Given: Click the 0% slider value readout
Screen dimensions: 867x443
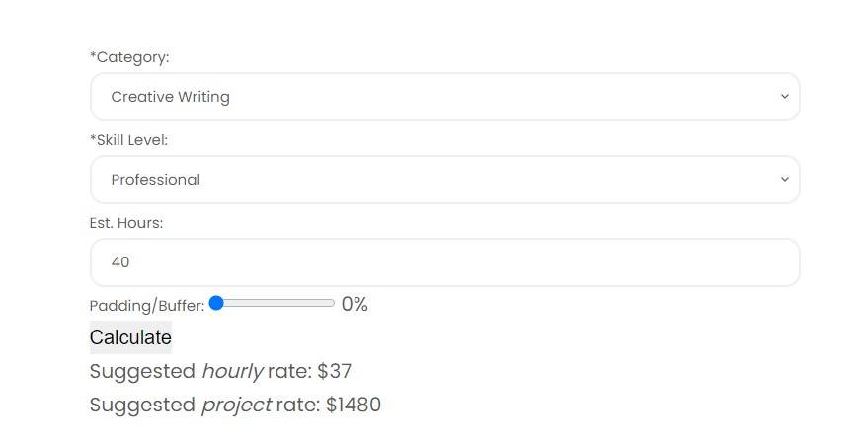Looking at the screenshot, I should pos(355,305).
